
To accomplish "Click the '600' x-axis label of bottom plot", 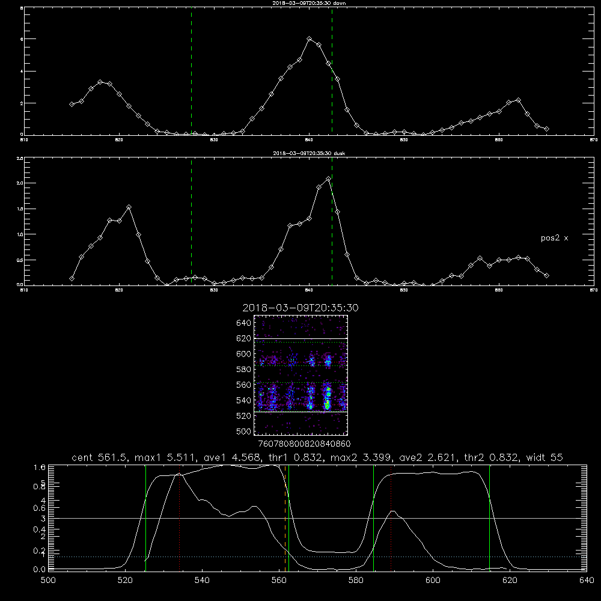I will [433, 581].
